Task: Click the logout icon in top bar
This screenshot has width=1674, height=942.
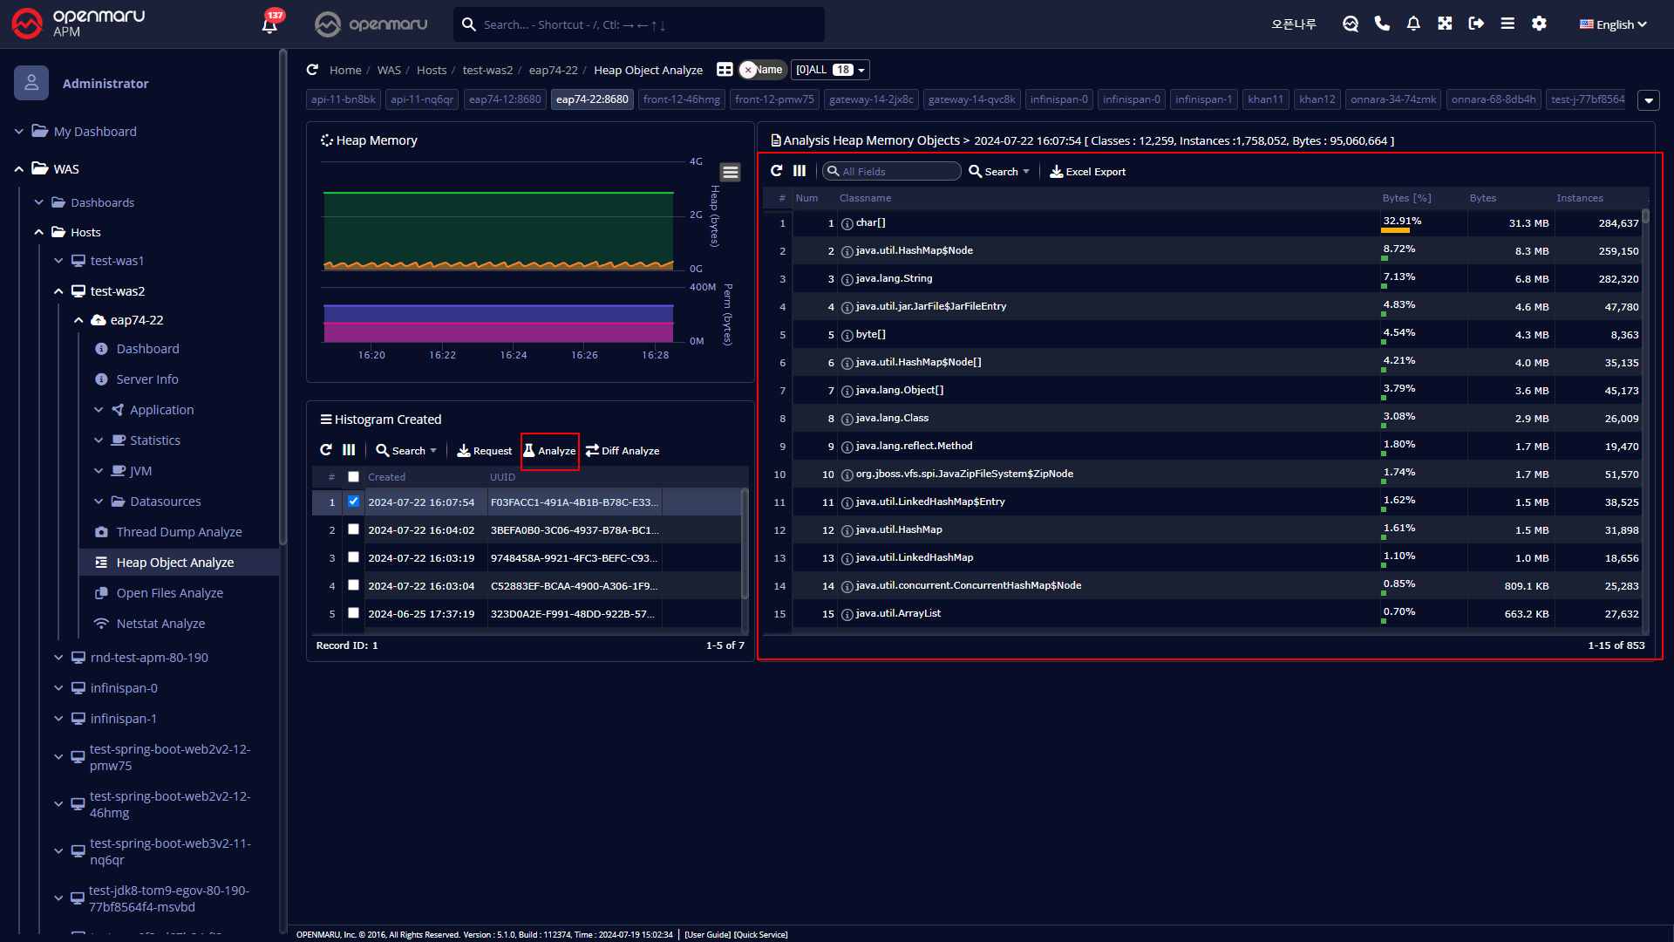Action: [x=1476, y=24]
